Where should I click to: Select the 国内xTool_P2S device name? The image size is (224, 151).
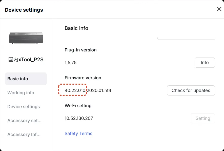pos(26,60)
